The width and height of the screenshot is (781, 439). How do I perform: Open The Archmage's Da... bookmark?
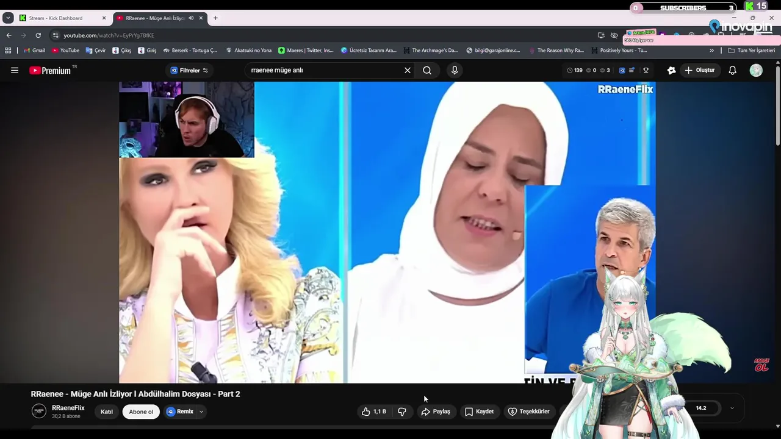coord(430,51)
